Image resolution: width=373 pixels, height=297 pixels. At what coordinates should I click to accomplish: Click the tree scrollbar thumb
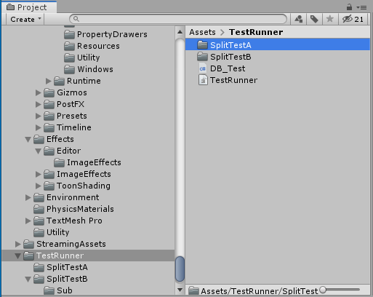(x=180, y=269)
